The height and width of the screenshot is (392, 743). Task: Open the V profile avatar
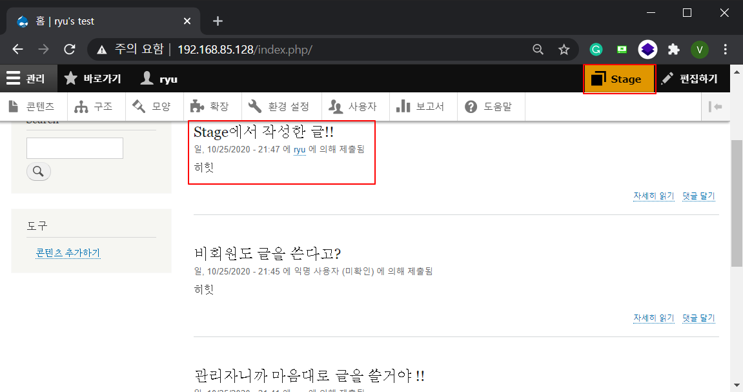[699, 49]
